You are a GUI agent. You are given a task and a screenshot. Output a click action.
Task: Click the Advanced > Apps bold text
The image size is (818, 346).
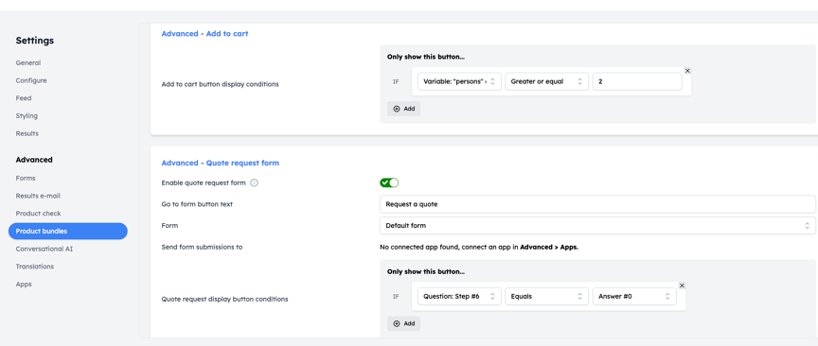[x=549, y=247]
